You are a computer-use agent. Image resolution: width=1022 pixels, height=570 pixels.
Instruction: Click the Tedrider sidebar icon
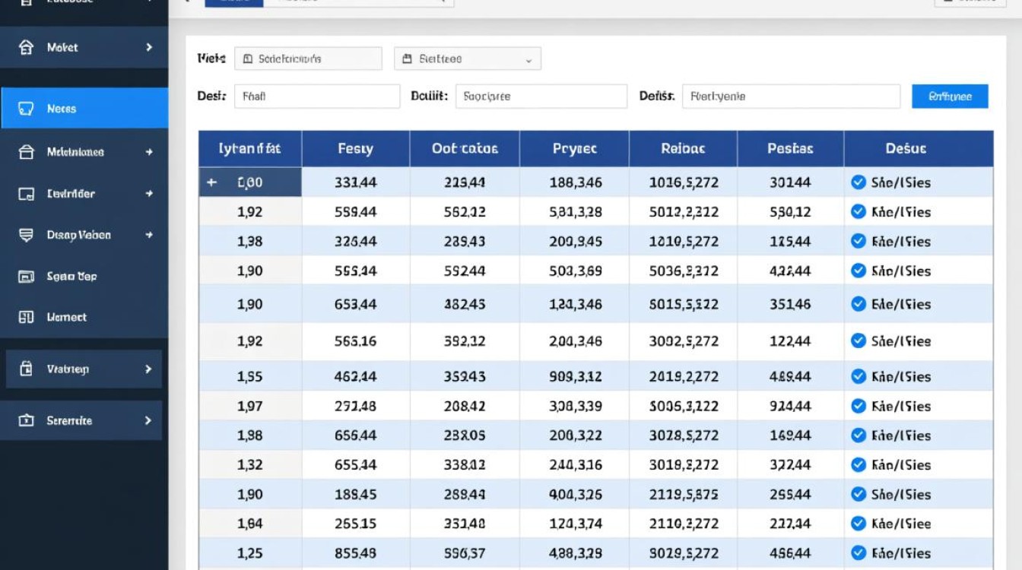pyautogui.click(x=26, y=194)
